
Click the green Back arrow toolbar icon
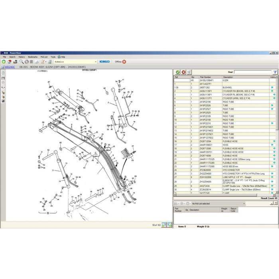pyautogui.click(x=4, y=62)
